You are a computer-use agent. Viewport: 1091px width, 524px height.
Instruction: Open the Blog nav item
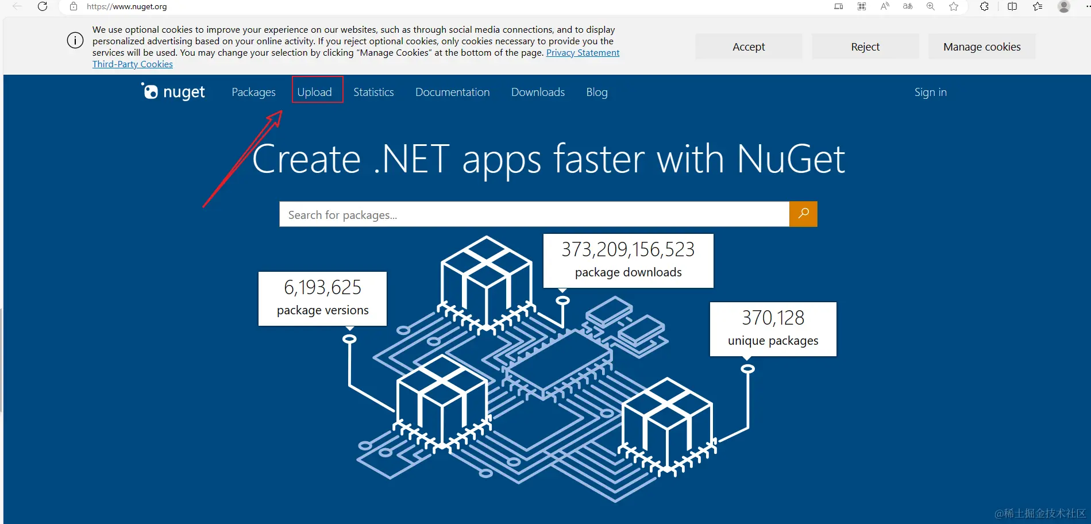point(597,92)
